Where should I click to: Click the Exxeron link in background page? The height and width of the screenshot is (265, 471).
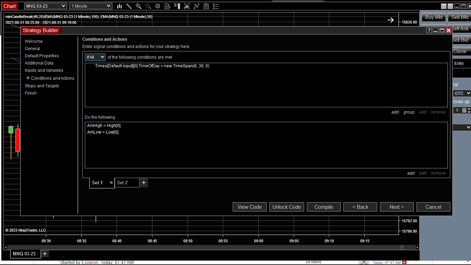coord(90,263)
